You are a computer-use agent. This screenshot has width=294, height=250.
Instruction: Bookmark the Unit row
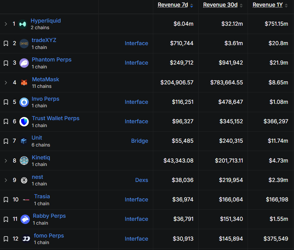coord(6,141)
